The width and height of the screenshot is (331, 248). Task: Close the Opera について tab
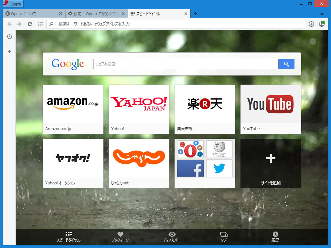[x=60, y=14]
